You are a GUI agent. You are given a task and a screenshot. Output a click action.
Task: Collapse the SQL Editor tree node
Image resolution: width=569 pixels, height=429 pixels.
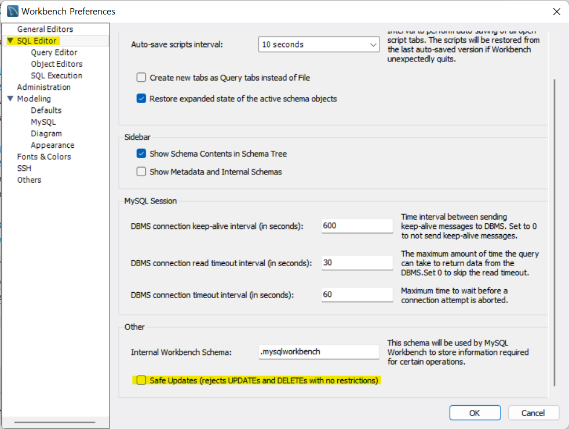[x=10, y=40]
